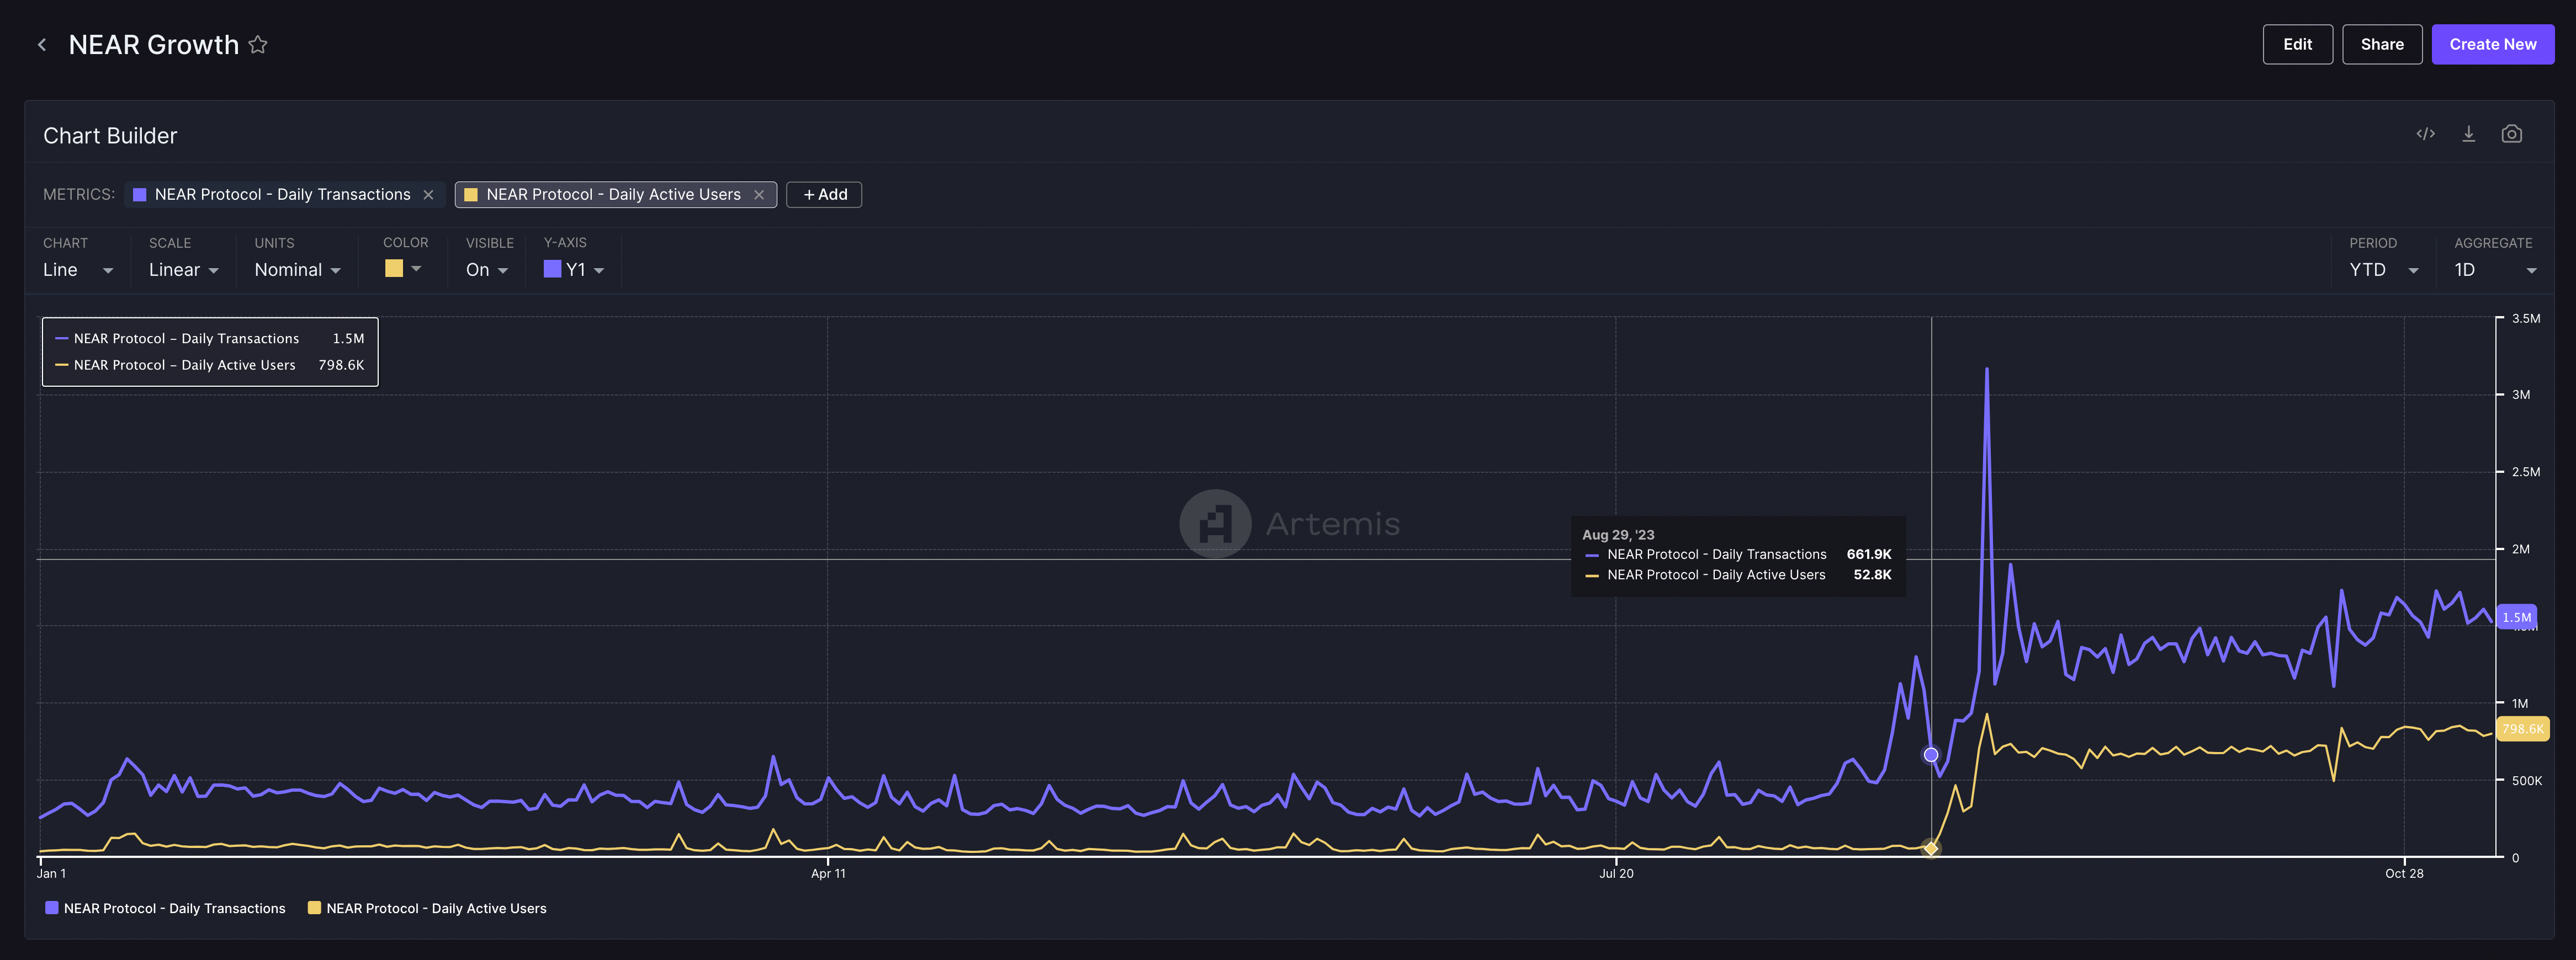Toggle Daily Transactions in bottom legend
Viewport: 2576px width, 960px height.
click(165, 908)
